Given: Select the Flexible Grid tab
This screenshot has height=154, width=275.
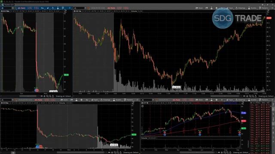Looking at the screenshot, I should (7, 5).
